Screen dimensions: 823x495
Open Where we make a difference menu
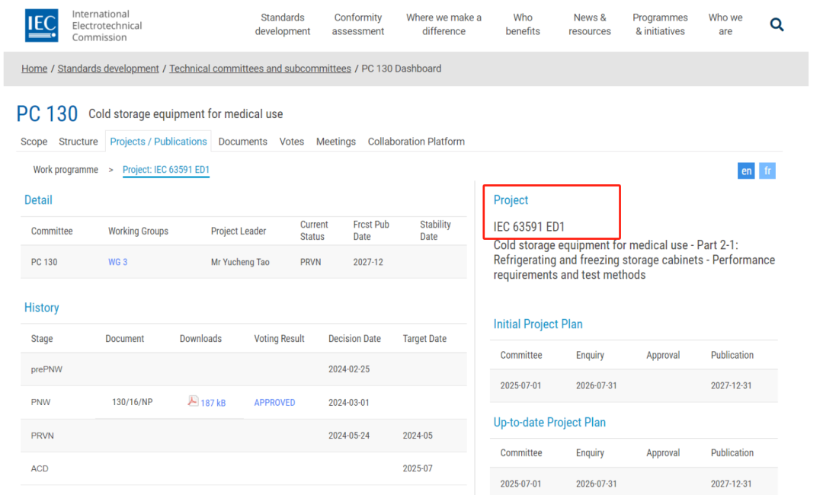click(444, 24)
